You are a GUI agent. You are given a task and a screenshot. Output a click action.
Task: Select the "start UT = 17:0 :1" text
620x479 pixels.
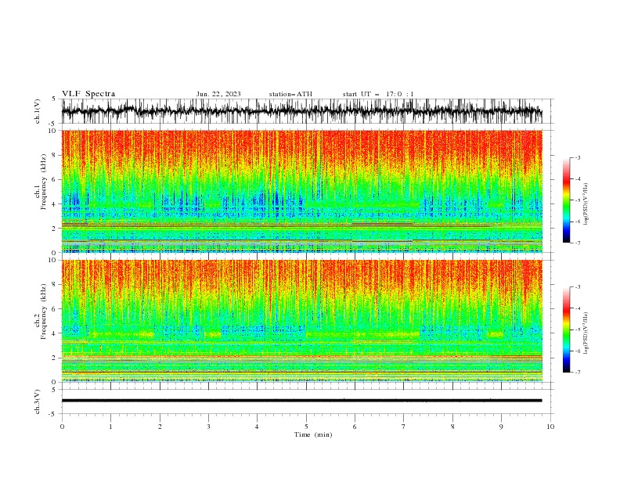[x=378, y=94]
